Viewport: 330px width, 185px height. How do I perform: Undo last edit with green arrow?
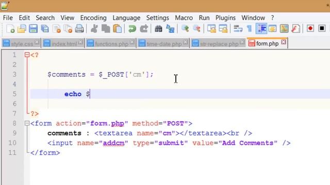point(132,29)
